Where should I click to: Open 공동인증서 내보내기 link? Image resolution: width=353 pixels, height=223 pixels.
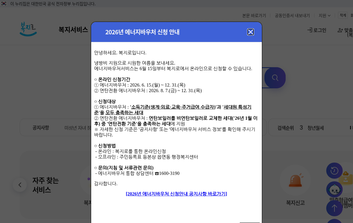point(292,16)
